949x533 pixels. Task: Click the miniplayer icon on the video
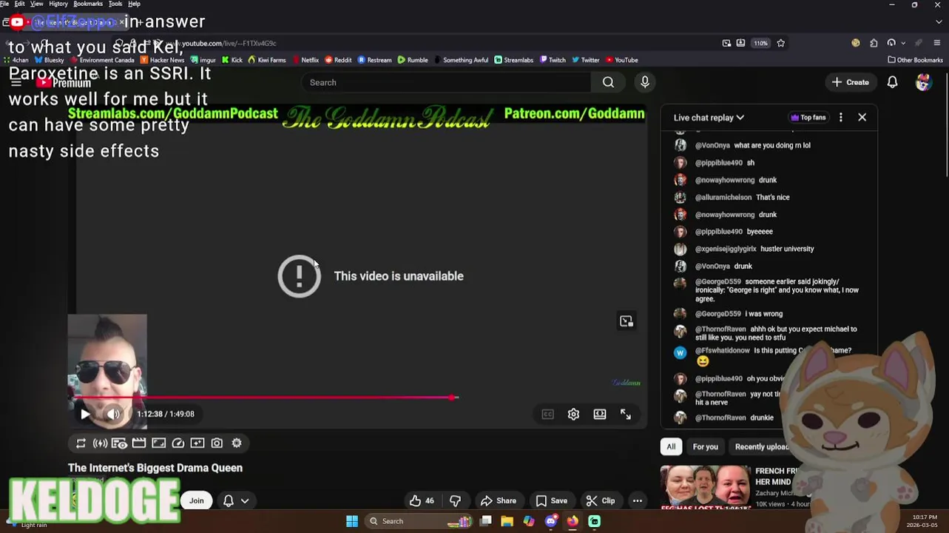627,321
